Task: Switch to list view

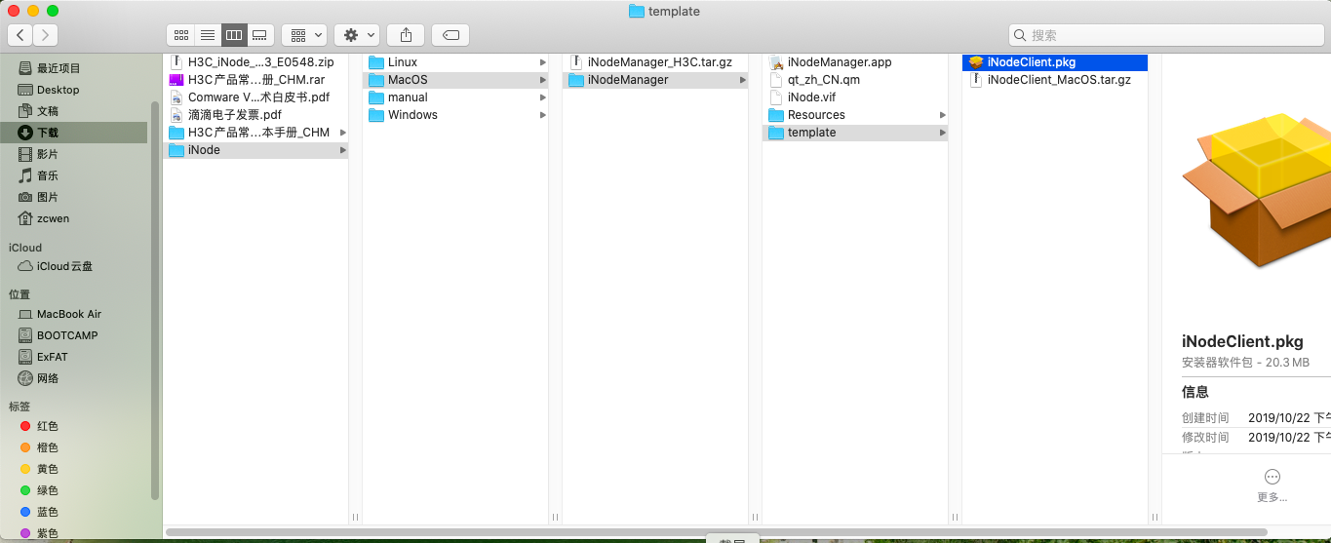Action: coord(207,35)
